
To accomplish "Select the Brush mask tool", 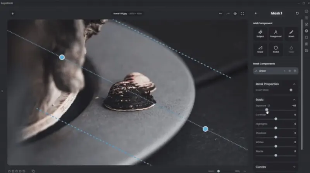I will [x=291, y=34].
